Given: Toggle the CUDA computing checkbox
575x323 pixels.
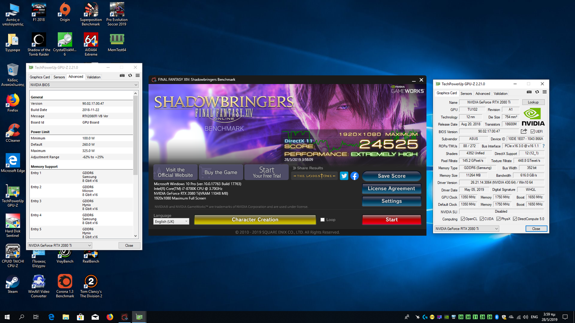Looking at the screenshot, I should coord(482,219).
